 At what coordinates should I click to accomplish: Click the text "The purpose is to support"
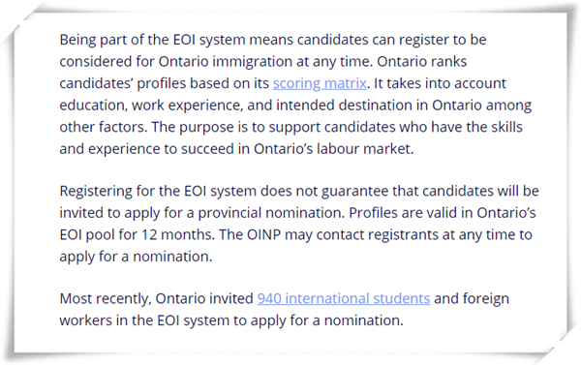(235, 127)
